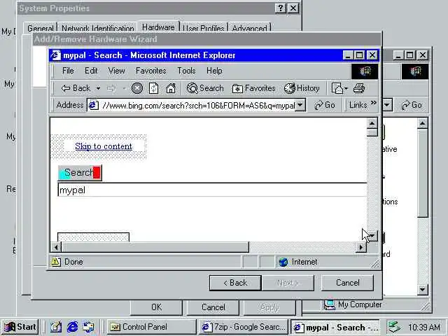
Task: Open the View menu
Action: (x=116, y=71)
